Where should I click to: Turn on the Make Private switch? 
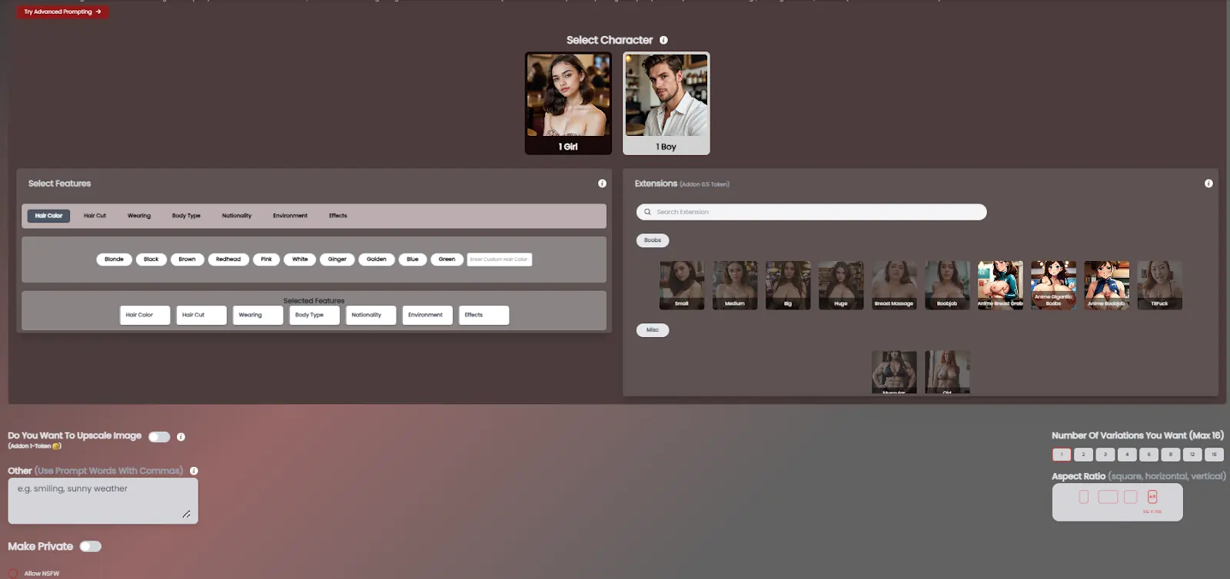(x=91, y=547)
